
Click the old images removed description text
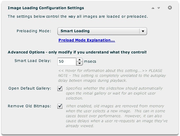tap(117, 116)
